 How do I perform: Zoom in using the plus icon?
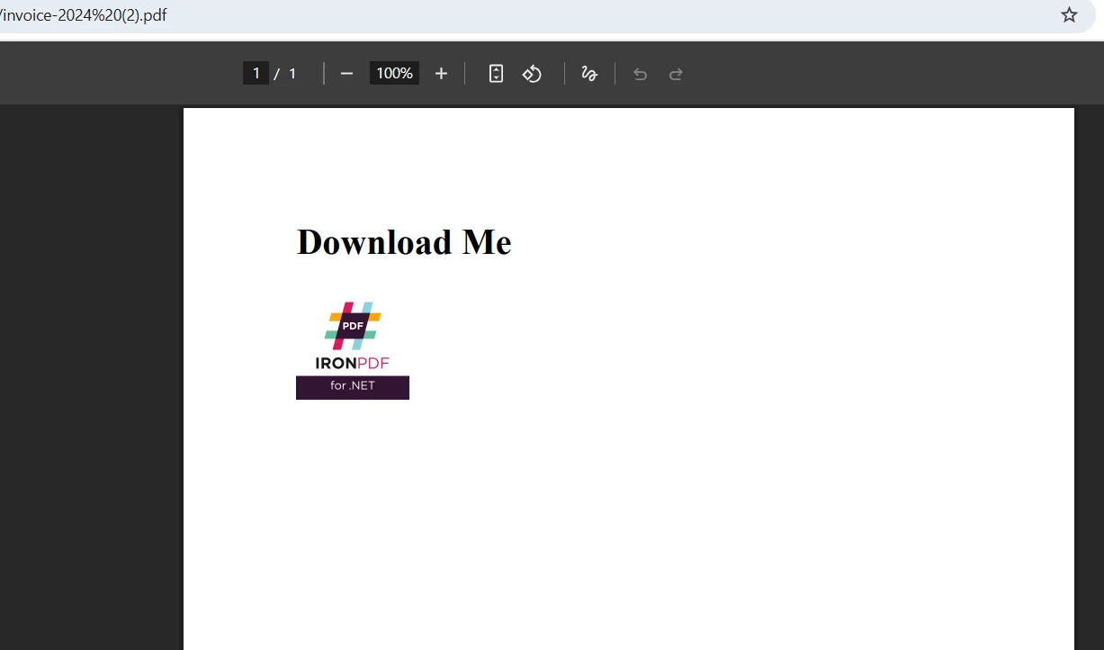click(441, 73)
